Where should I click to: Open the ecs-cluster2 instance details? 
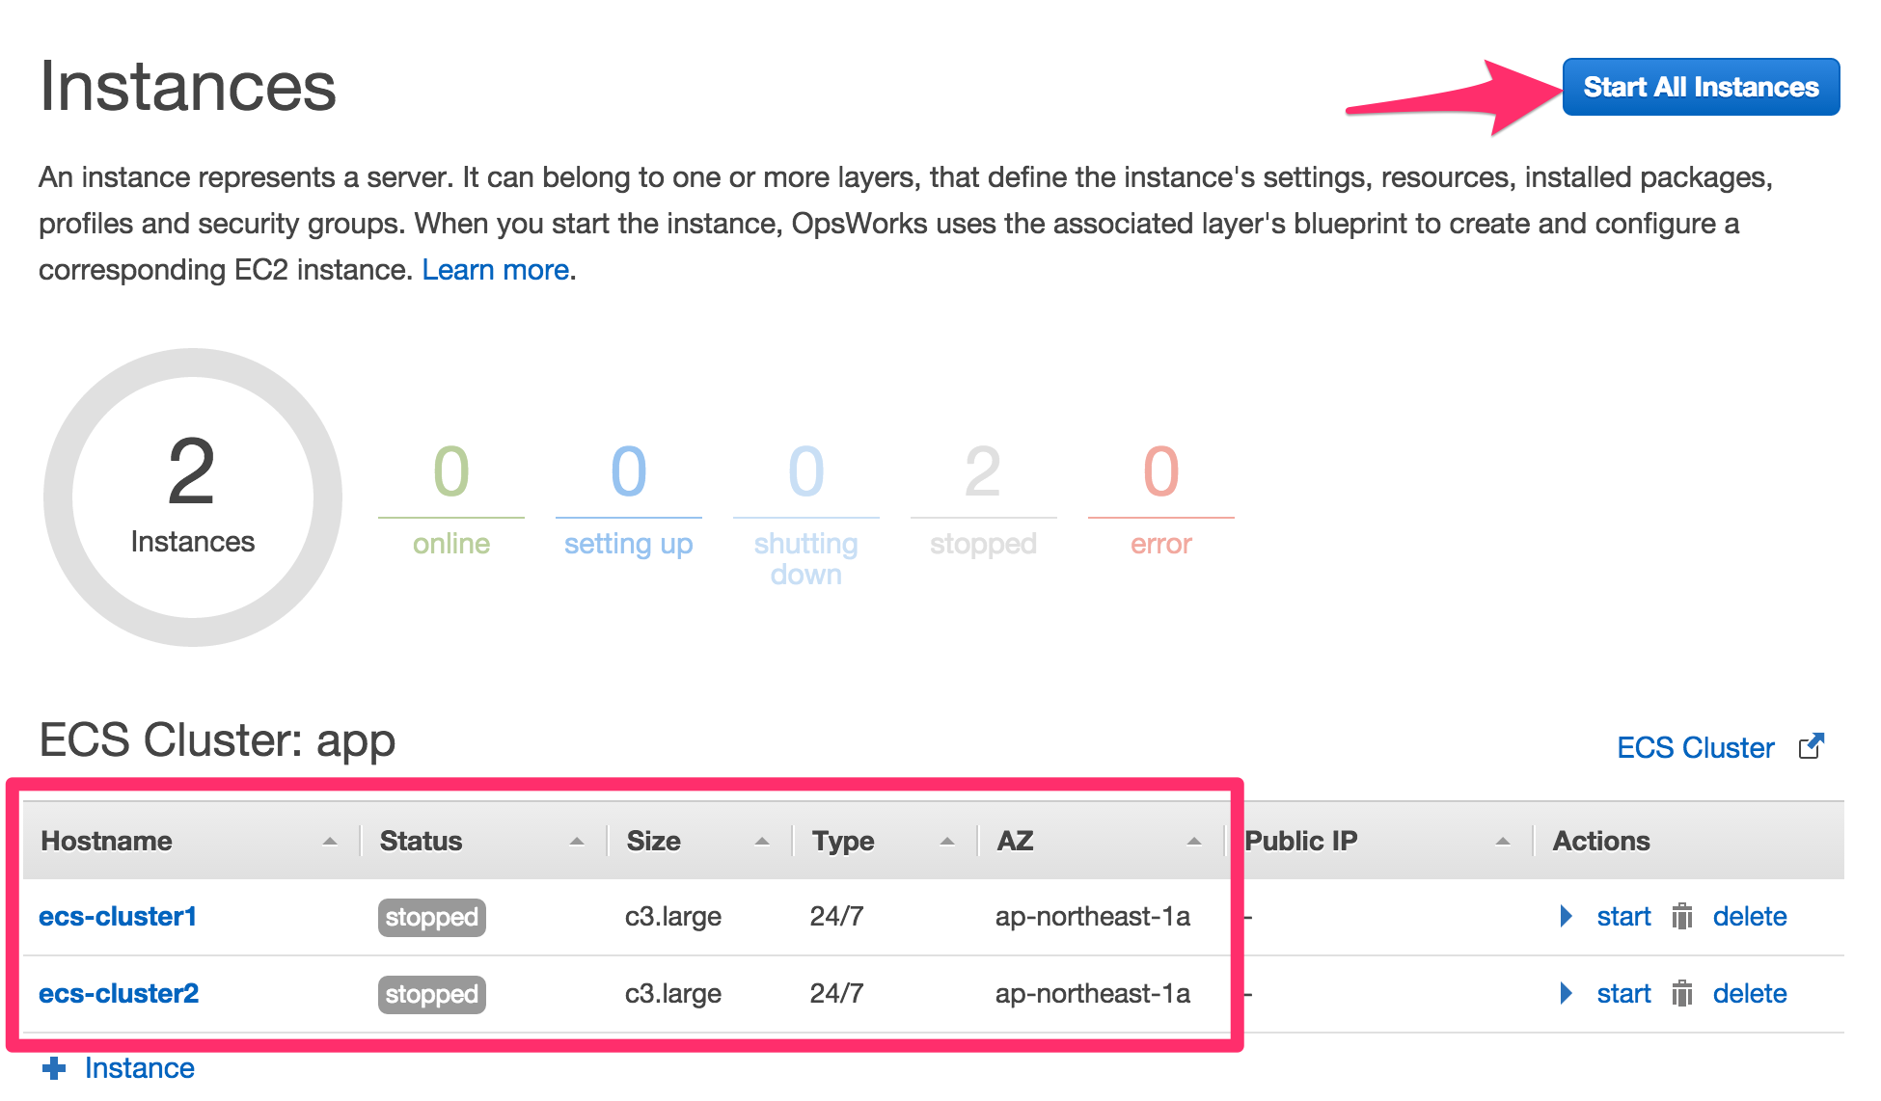118,994
